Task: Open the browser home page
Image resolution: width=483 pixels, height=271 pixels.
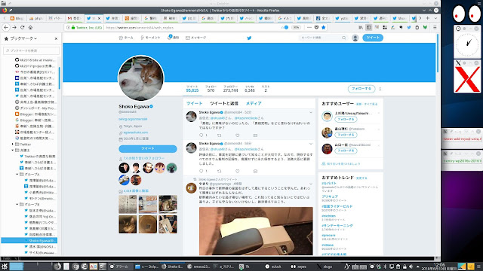Action: click(30, 27)
